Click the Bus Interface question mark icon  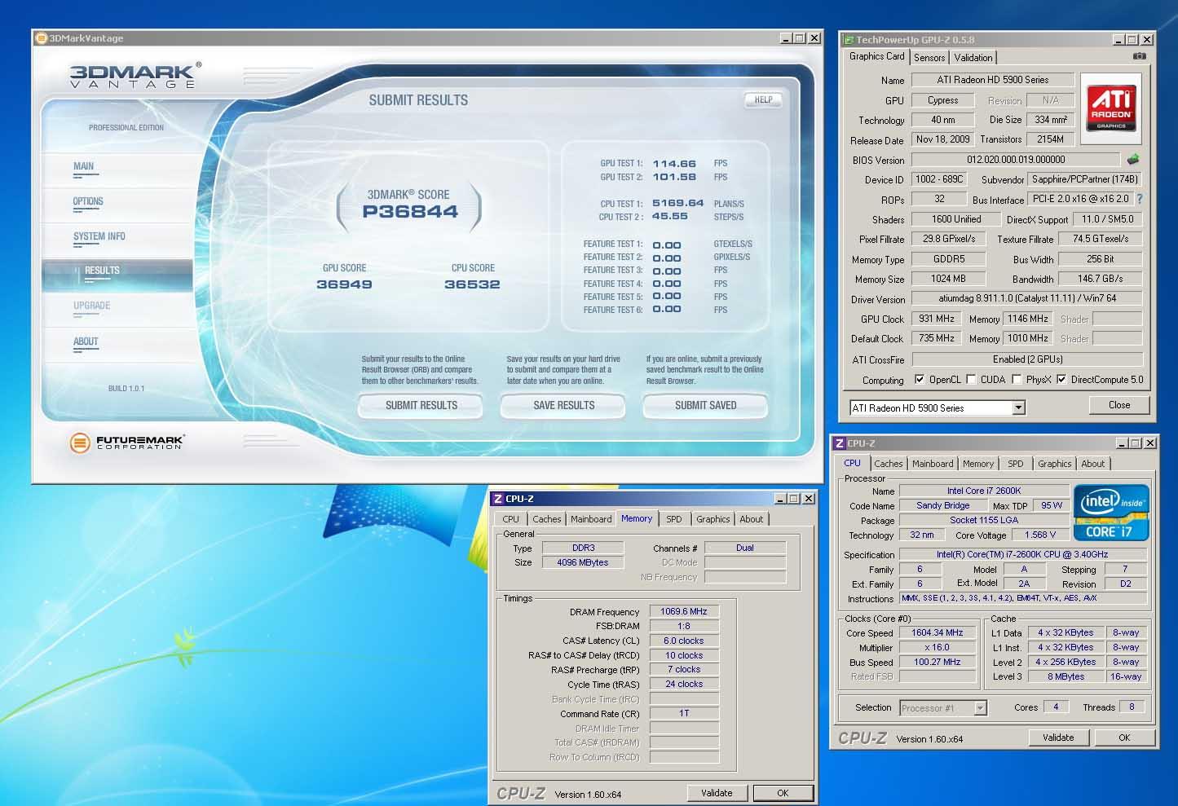tap(1140, 199)
